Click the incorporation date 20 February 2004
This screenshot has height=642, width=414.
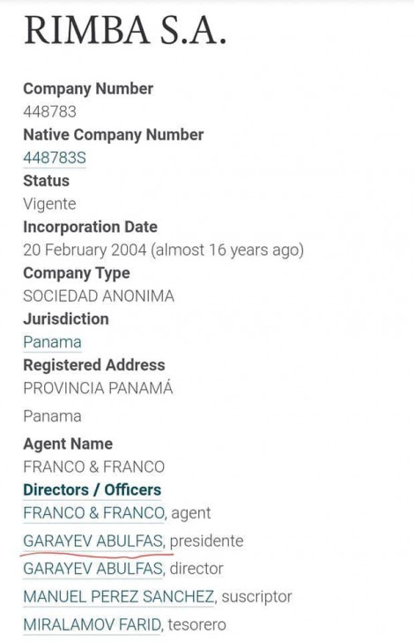[x=85, y=250]
